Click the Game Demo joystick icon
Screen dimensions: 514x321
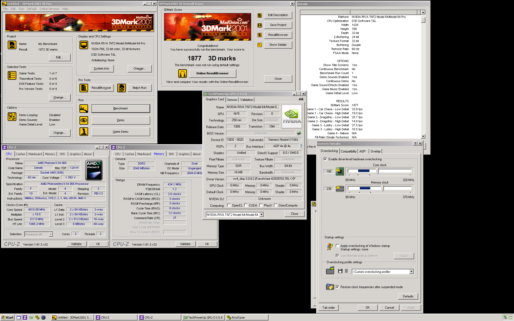[84, 132]
